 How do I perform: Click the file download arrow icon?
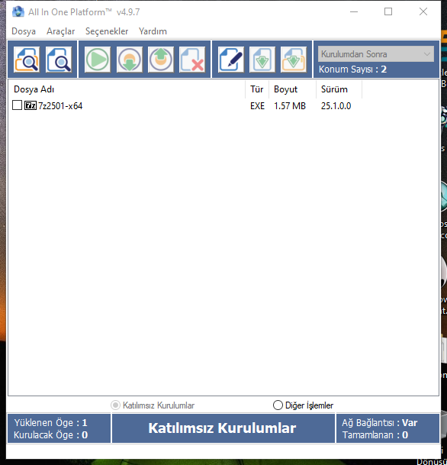[262, 60]
